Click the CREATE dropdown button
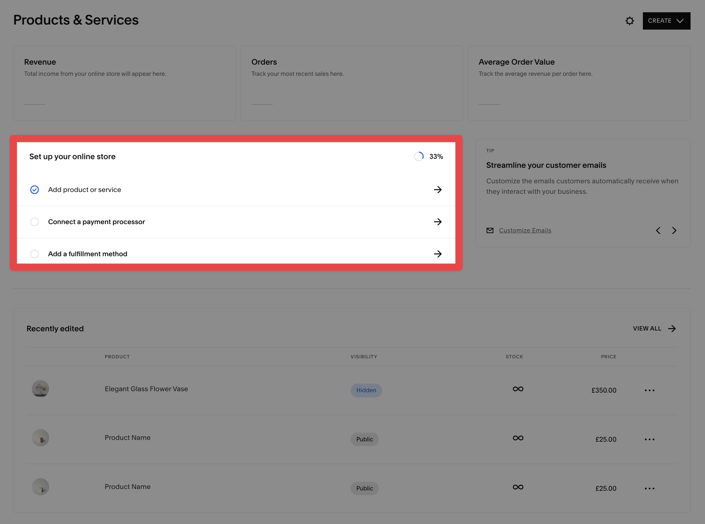705x524 pixels. coord(665,20)
